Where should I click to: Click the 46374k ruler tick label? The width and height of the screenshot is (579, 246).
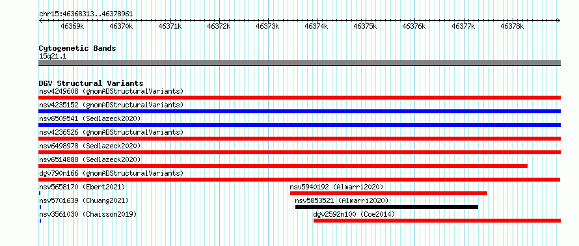pos(316,27)
